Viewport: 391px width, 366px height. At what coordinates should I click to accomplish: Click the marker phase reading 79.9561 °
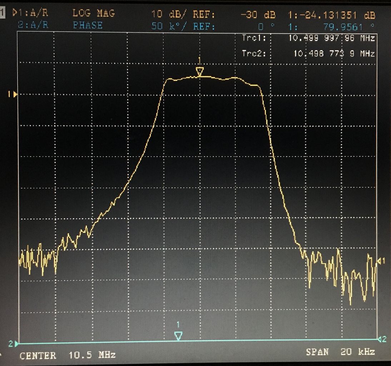(x=348, y=27)
